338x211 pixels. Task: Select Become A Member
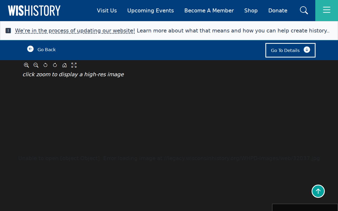(x=209, y=11)
